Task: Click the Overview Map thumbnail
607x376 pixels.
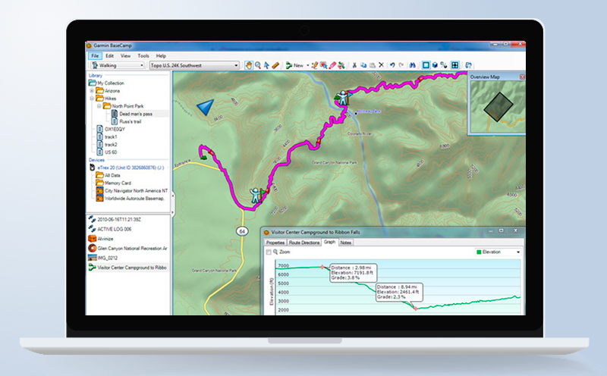Action: 498,107
